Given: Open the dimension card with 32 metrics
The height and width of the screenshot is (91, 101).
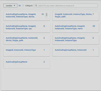Looking at the screenshot, I should pos(27,16).
